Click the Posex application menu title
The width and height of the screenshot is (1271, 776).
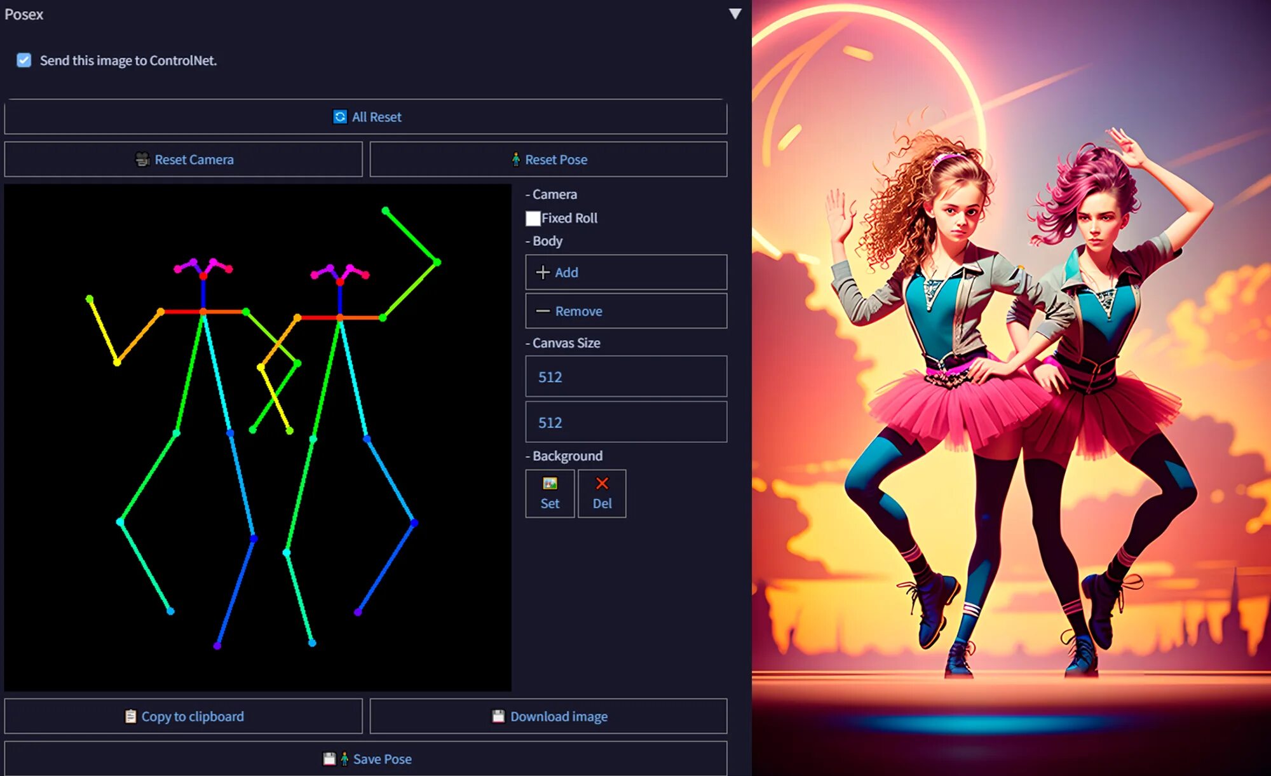point(25,13)
